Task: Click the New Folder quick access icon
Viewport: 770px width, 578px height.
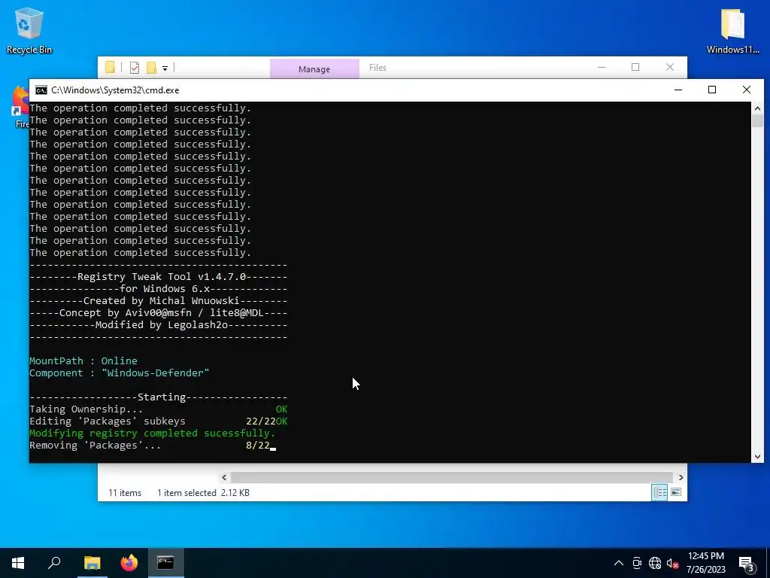Action: point(151,67)
